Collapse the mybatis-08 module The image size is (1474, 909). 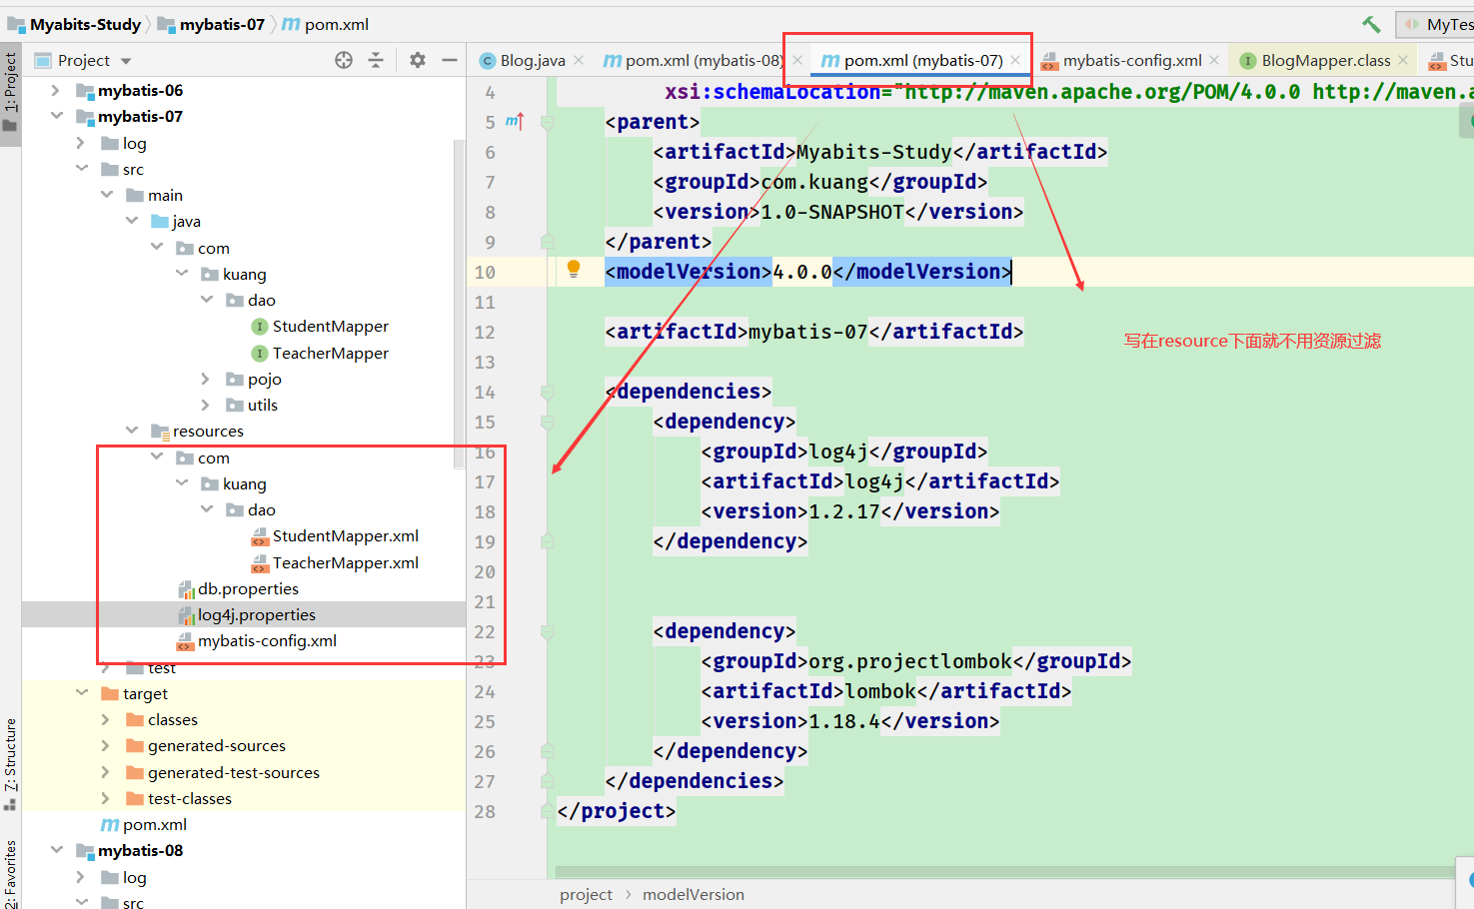(x=57, y=850)
